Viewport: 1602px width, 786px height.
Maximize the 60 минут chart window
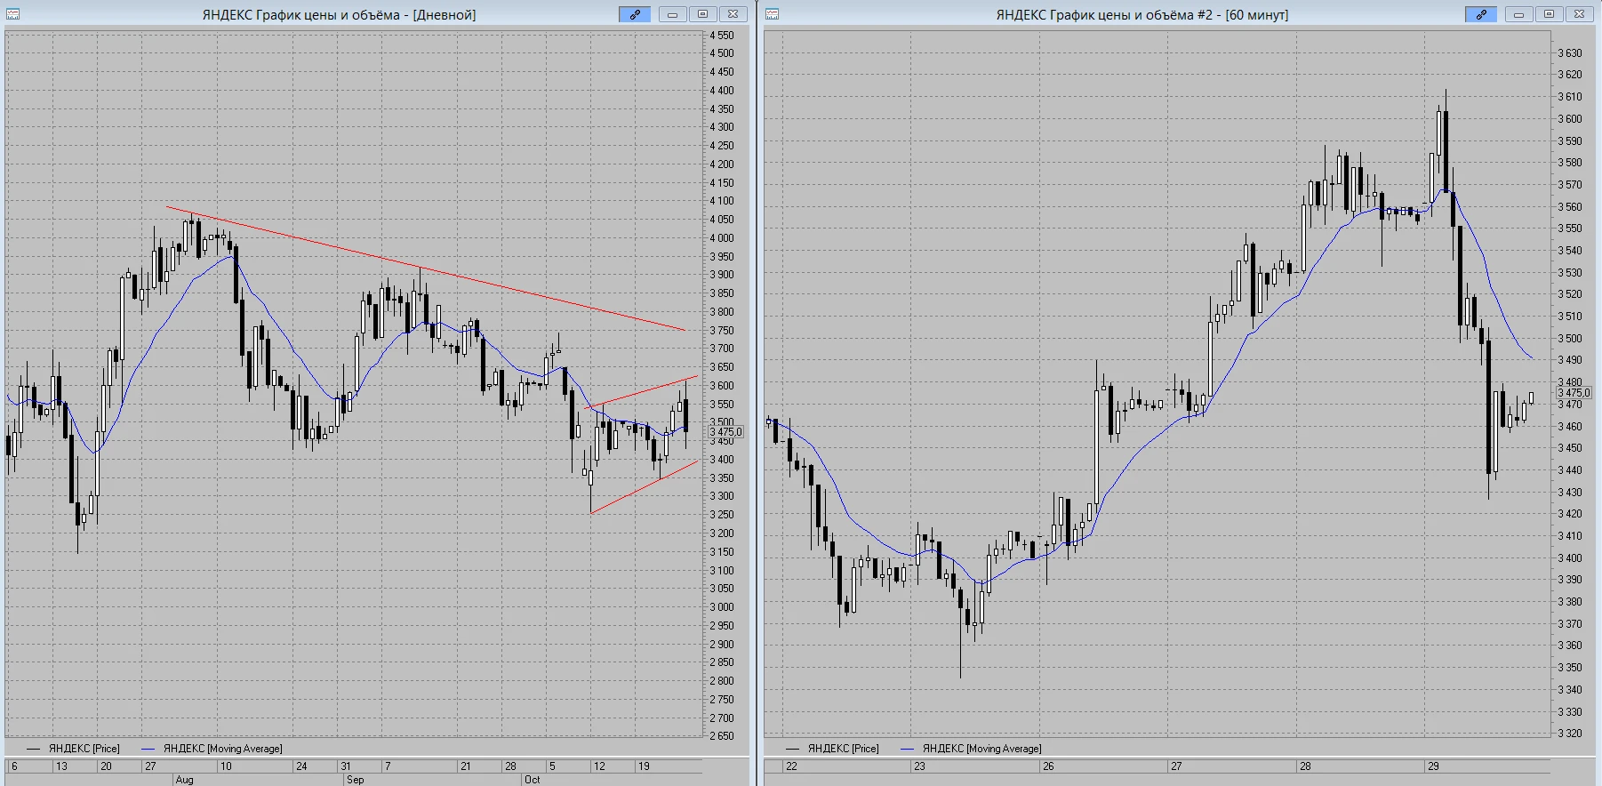[x=1549, y=14]
